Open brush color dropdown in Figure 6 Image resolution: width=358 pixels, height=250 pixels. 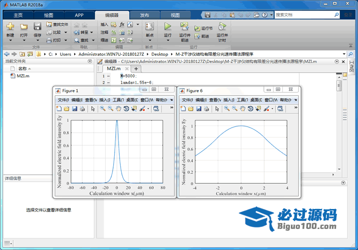(x=272, y=109)
